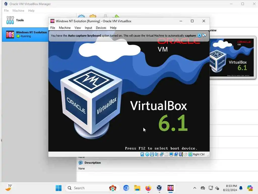The width and height of the screenshot is (258, 194).
Task: Click the VirtualBox Manager taskbar icon
Action: [x=159, y=188]
